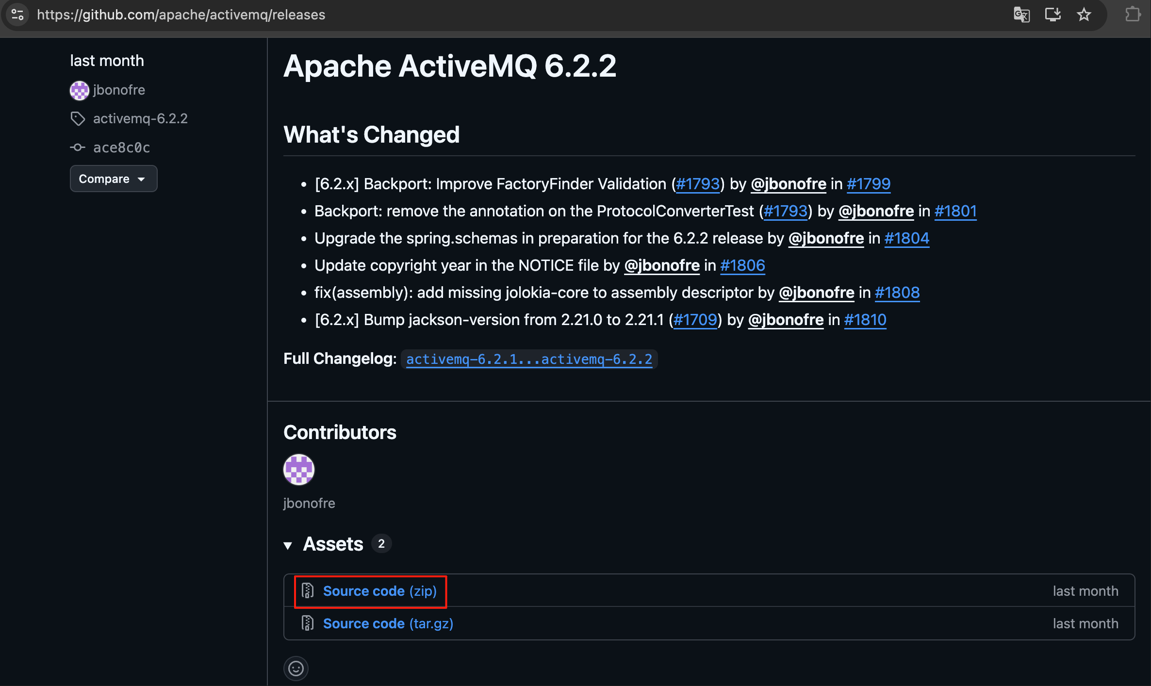Click the zip file icon for Source code

pos(308,591)
